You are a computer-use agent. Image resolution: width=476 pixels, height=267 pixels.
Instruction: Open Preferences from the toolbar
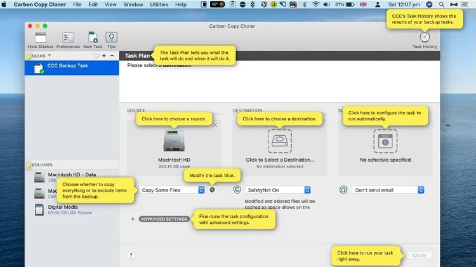click(x=69, y=37)
